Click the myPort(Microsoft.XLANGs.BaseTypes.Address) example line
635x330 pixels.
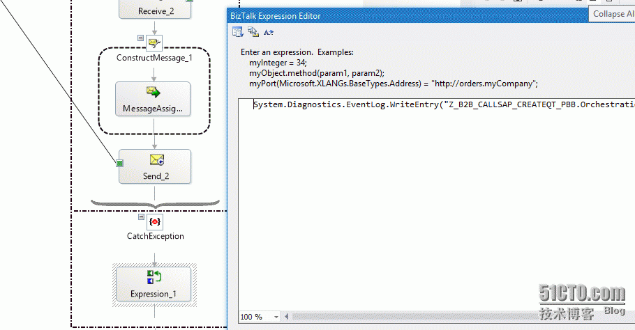394,84
